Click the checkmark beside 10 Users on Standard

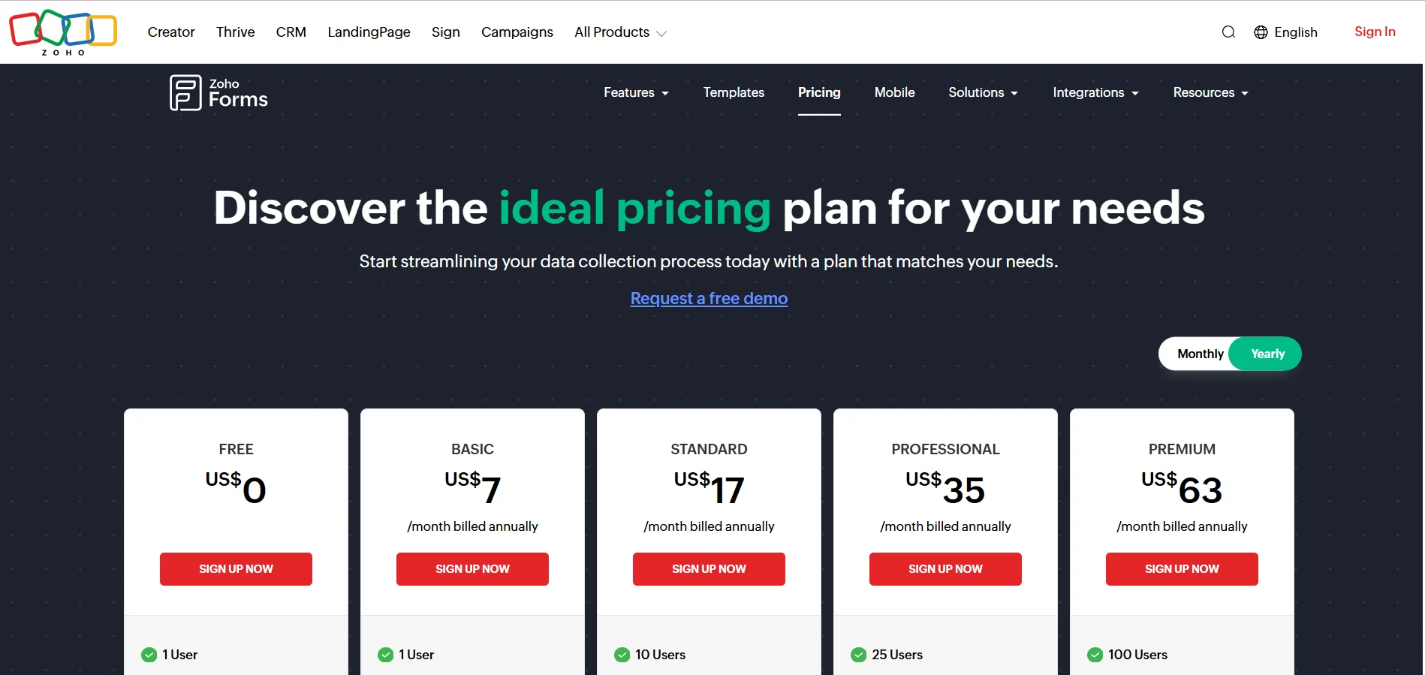tap(622, 654)
